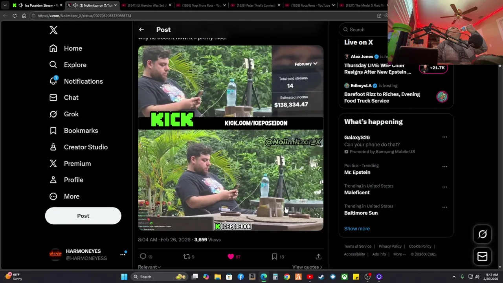Click the share icon on the post

point(318,257)
